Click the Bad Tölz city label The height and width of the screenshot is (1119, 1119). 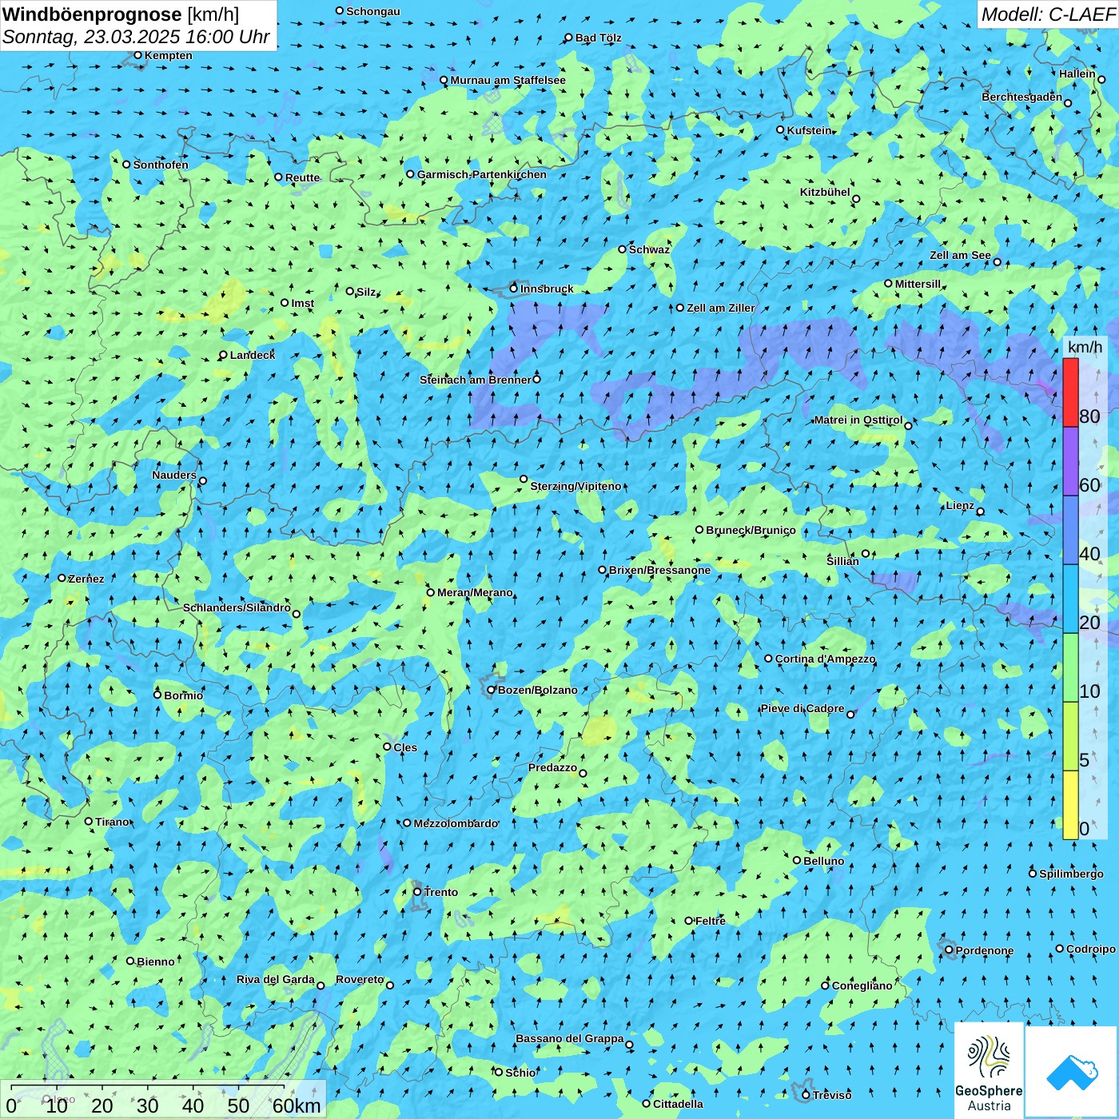(599, 38)
